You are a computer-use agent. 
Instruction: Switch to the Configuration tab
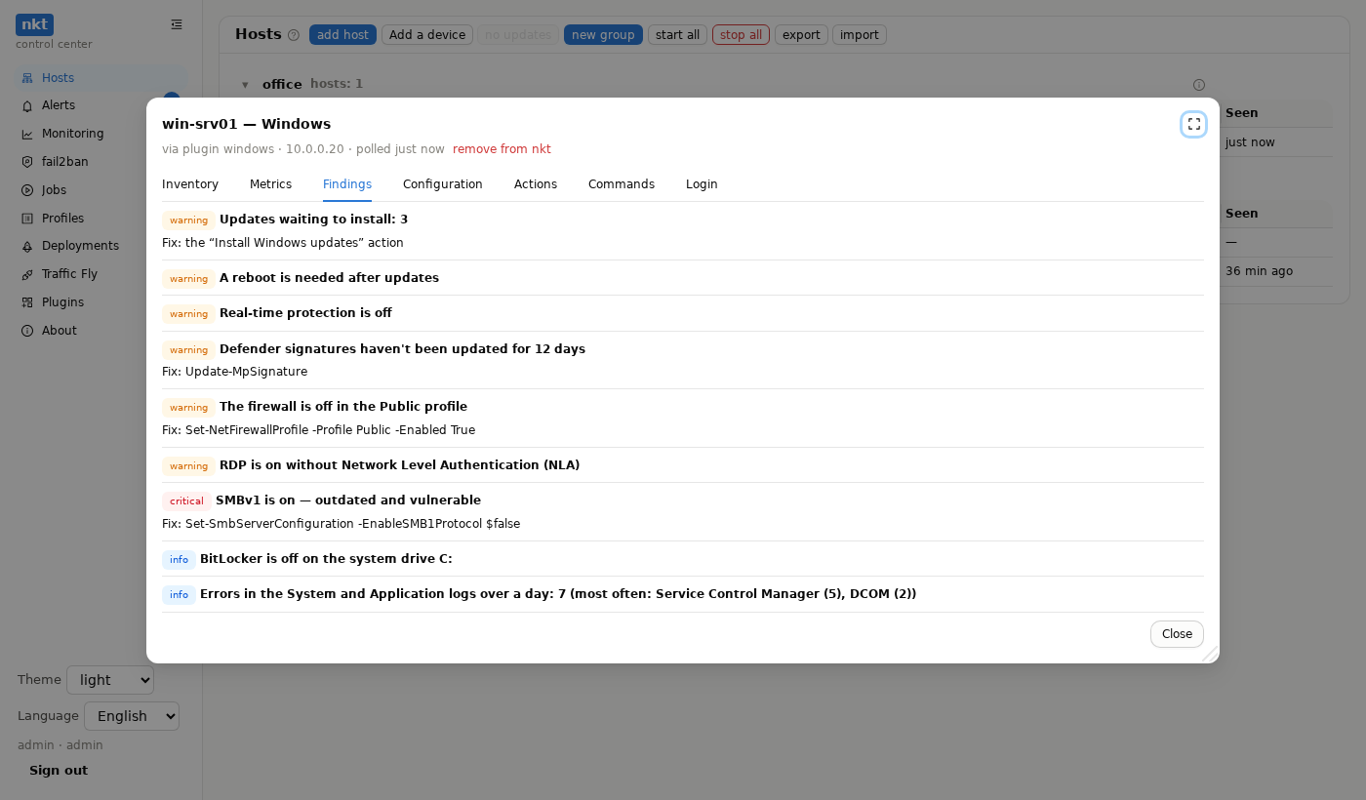[443, 184]
